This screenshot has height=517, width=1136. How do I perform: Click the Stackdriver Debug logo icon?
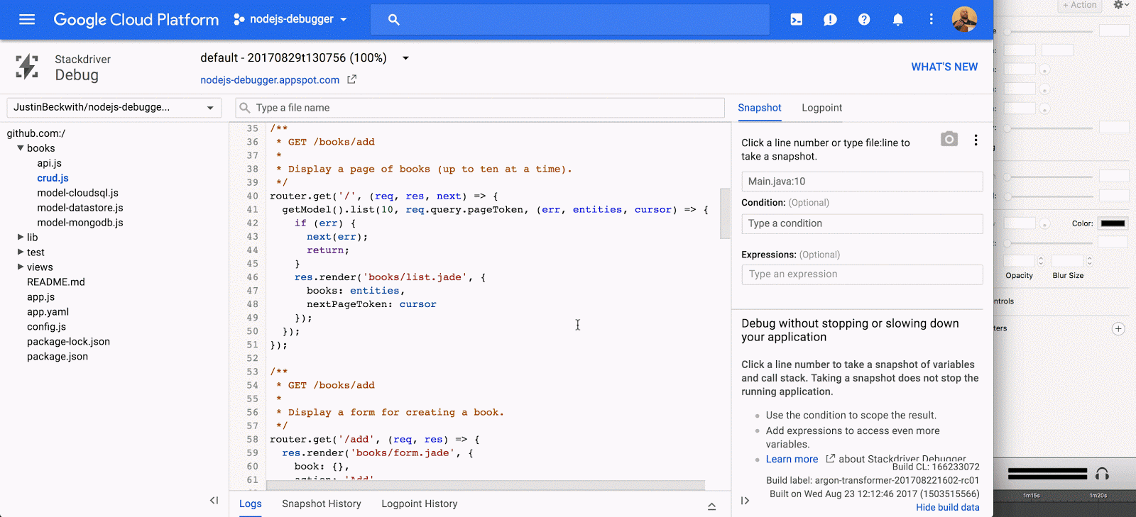click(x=27, y=67)
